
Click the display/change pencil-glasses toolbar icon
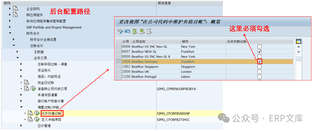coord(121,31)
